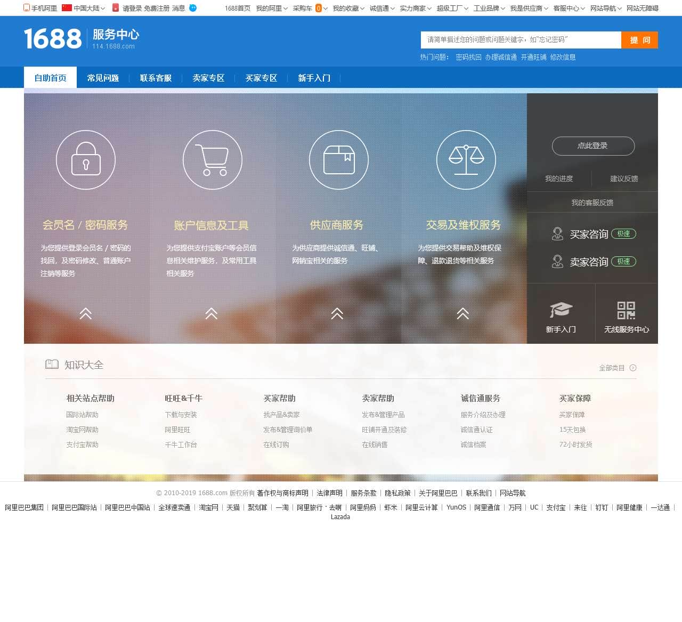Click 1688首页 in top bar
682x622 pixels.
tap(238, 8)
